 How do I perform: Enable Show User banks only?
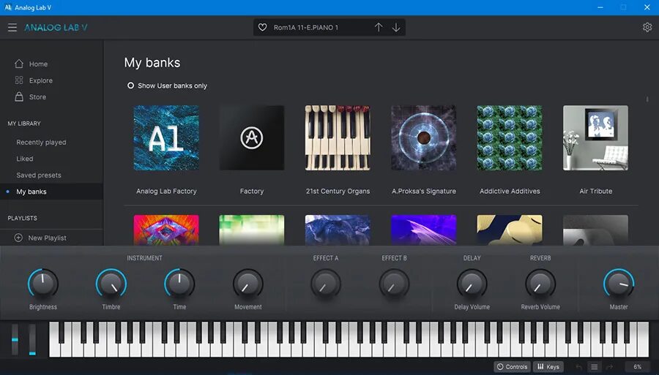[x=131, y=86]
